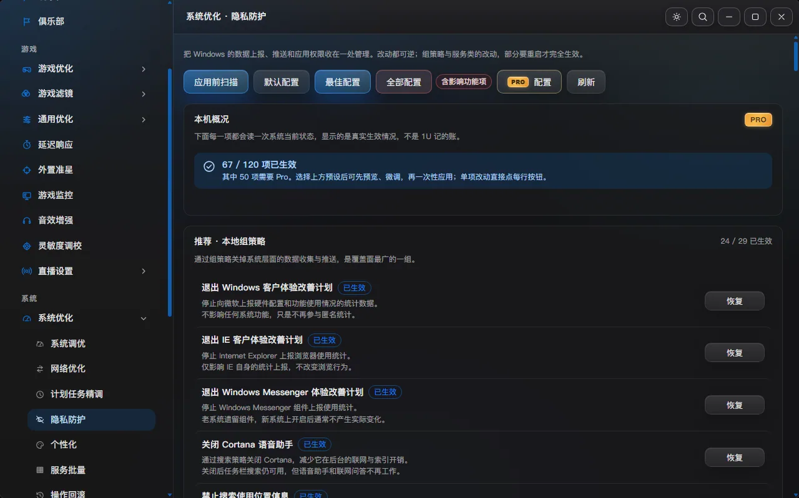This screenshot has height=498, width=799.
Task: Choose the 默认配置 preset
Action: point(282,82)
